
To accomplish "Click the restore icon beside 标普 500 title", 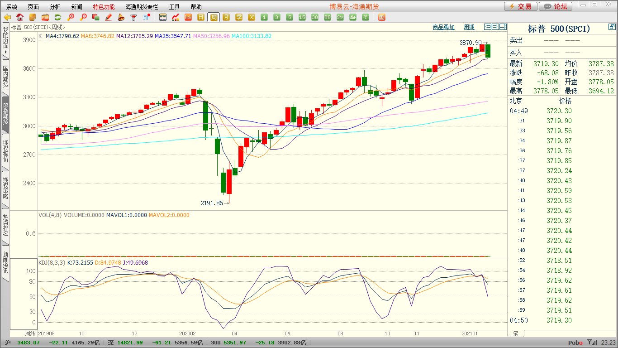I will click(612, 27).
